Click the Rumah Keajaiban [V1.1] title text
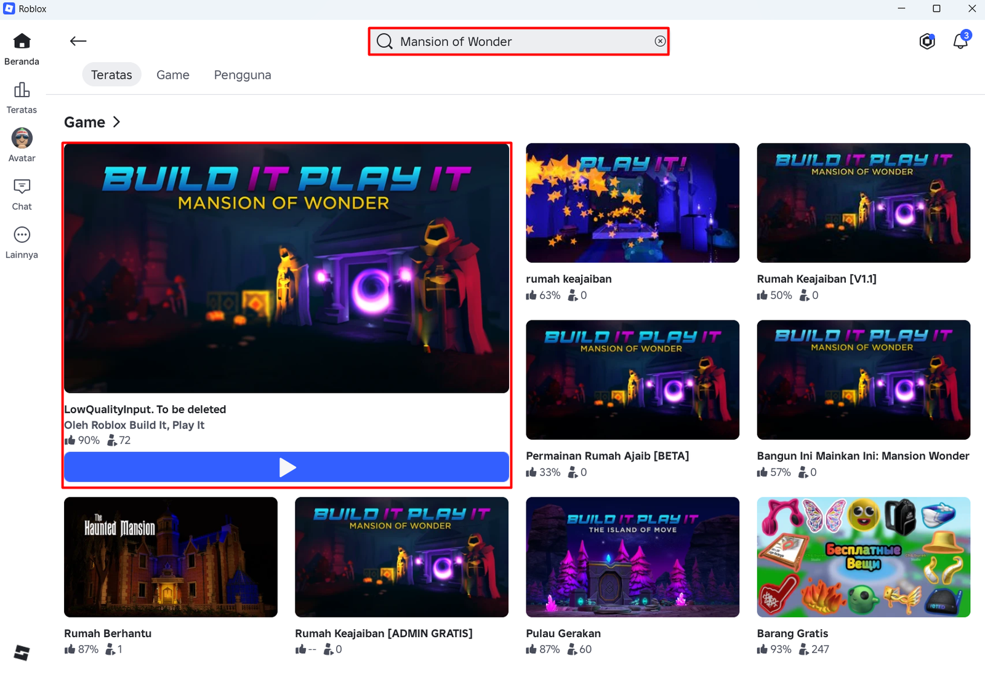985x674 pixels. coord(817,279)
